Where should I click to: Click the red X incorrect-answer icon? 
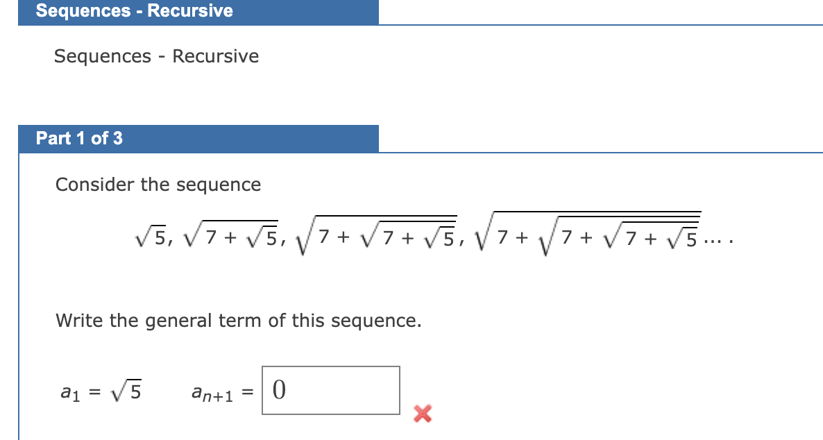(x=423, y=414)
